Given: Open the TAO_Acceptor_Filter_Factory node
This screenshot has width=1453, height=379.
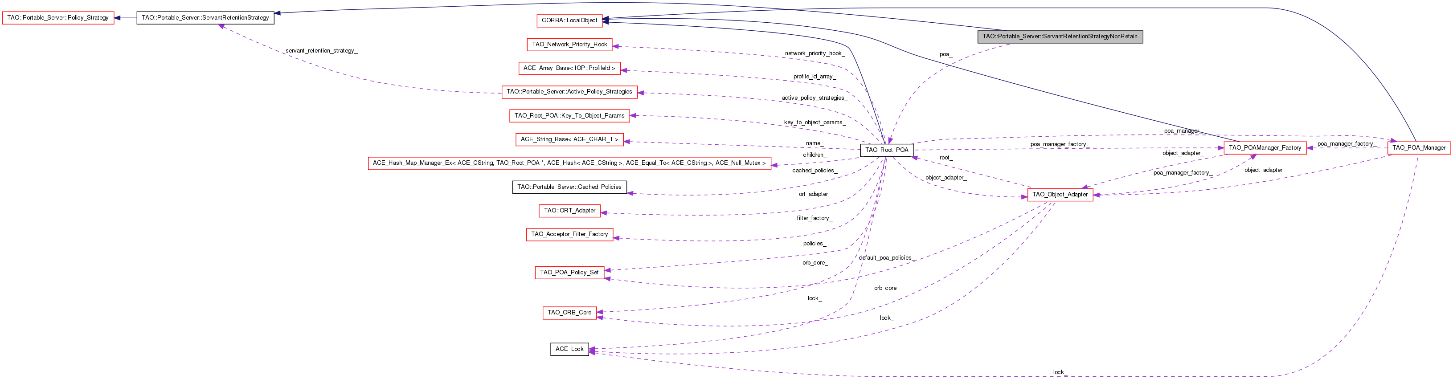Looking at the screenshot, I should 569,235.
